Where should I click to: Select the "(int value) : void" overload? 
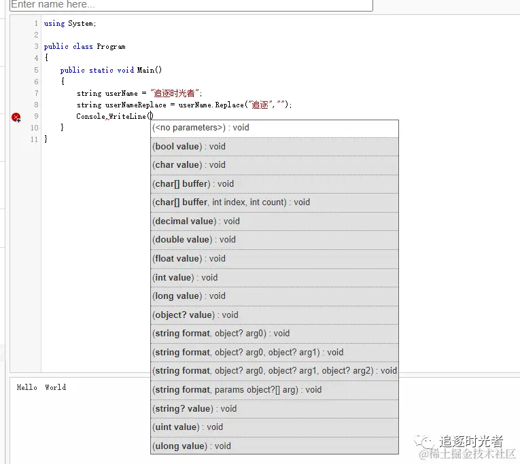(x=275, y=278)
